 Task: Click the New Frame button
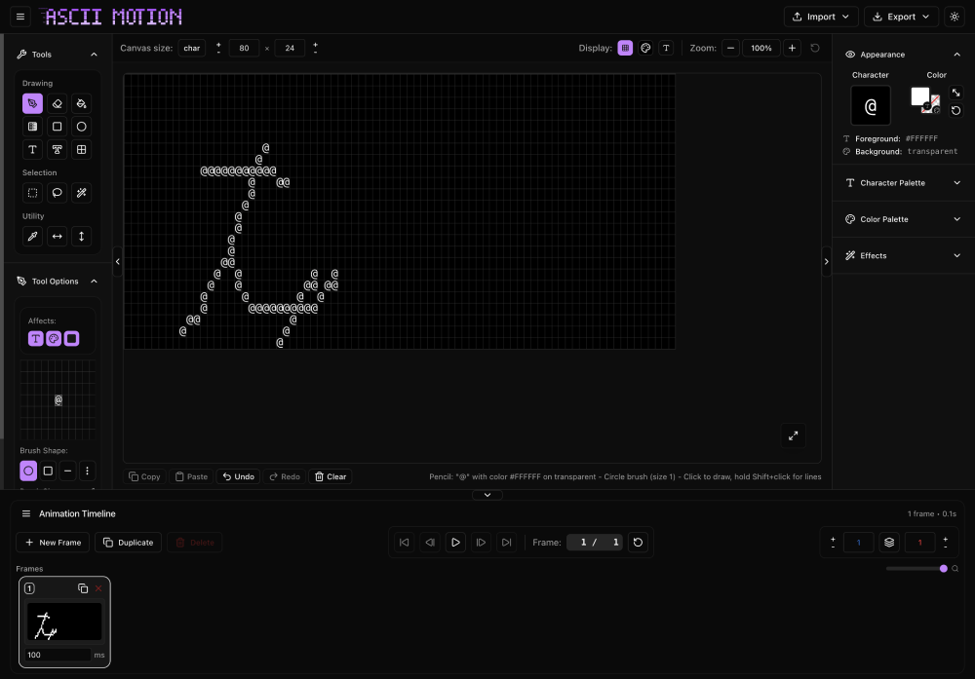(x=53, y=543)
